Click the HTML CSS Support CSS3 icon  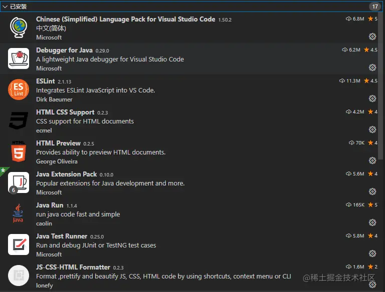pyautogui.click(x=19, y=120)
